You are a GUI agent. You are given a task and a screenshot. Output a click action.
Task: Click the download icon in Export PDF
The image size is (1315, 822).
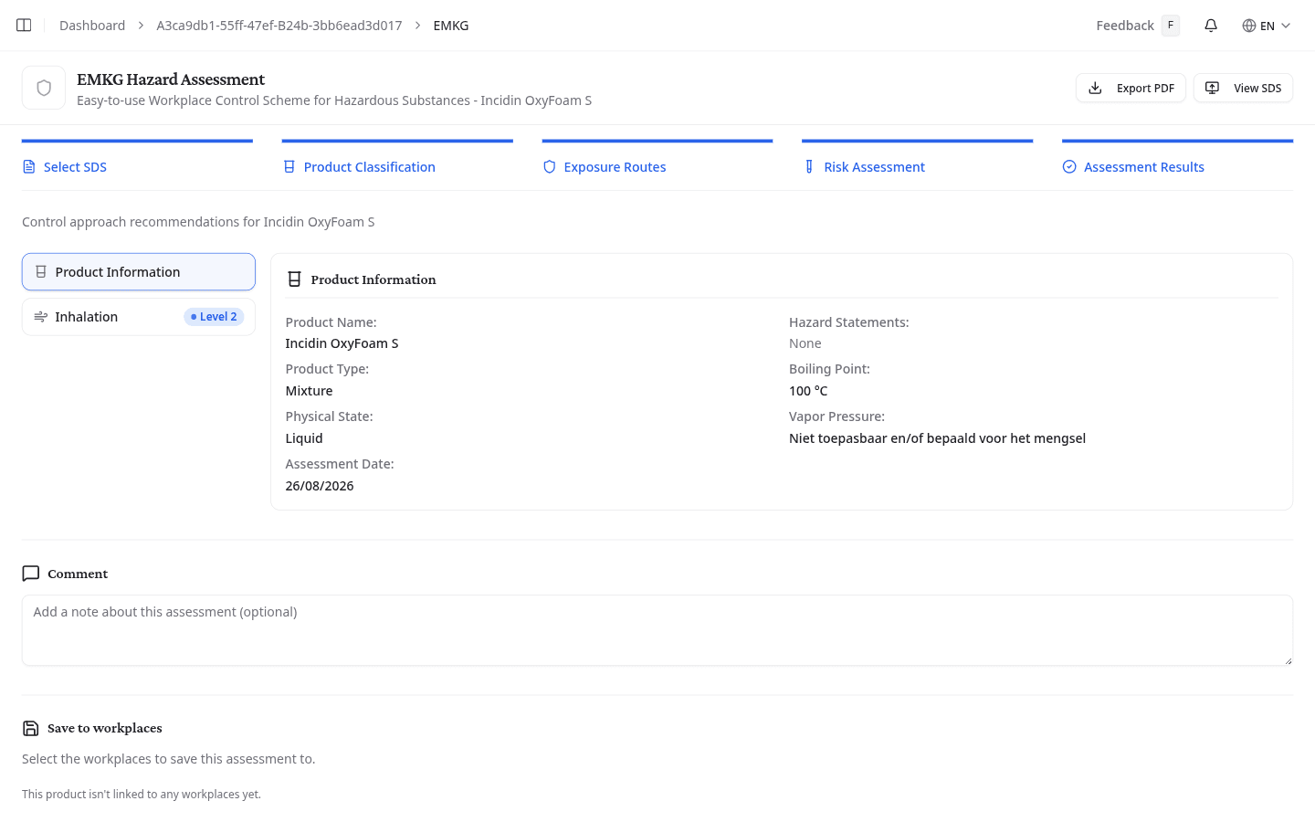pyautogui.click(x=1095, y=88)
